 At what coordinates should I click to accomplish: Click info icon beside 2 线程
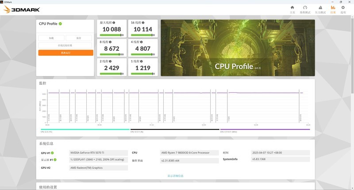[110, 61]
